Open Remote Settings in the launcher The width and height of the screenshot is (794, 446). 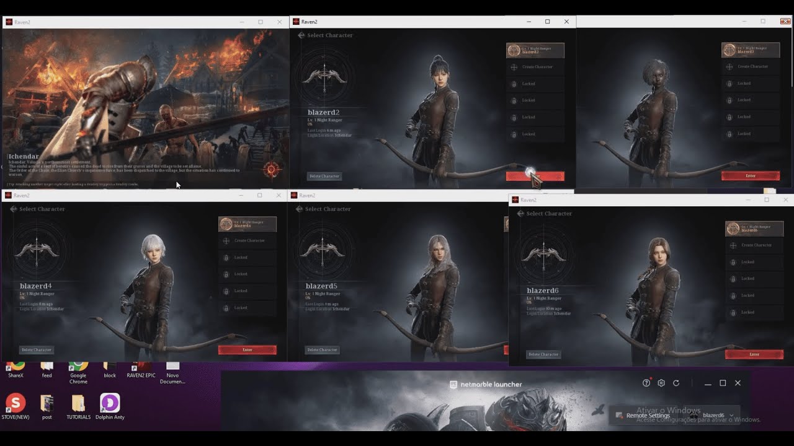[643, 415]
